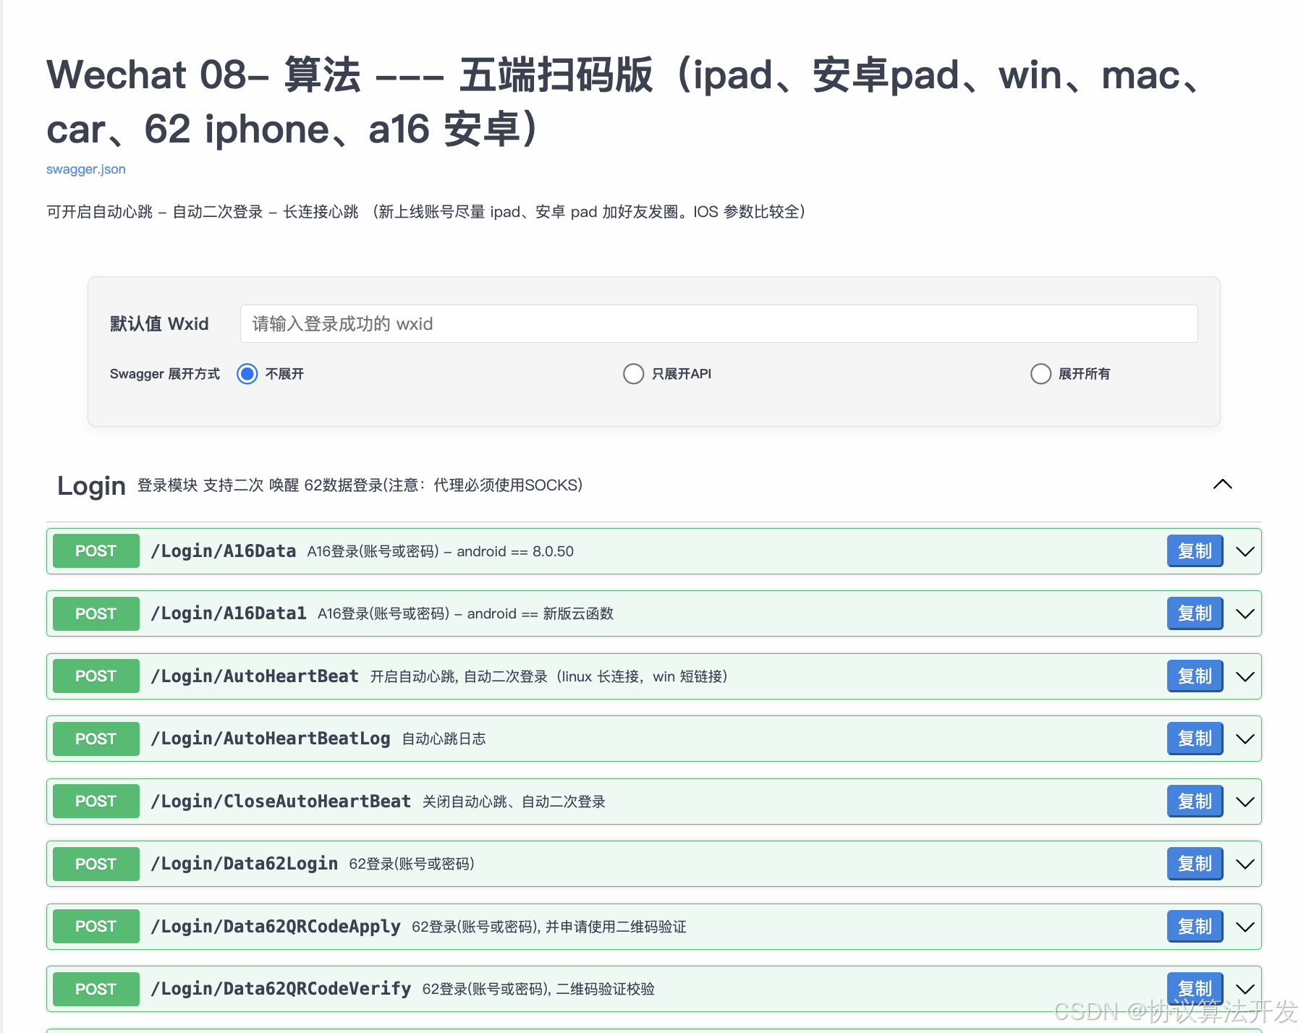
Task: Expand the /Login/AutoHeartBeatLog row chevron
Action: 1245,739
